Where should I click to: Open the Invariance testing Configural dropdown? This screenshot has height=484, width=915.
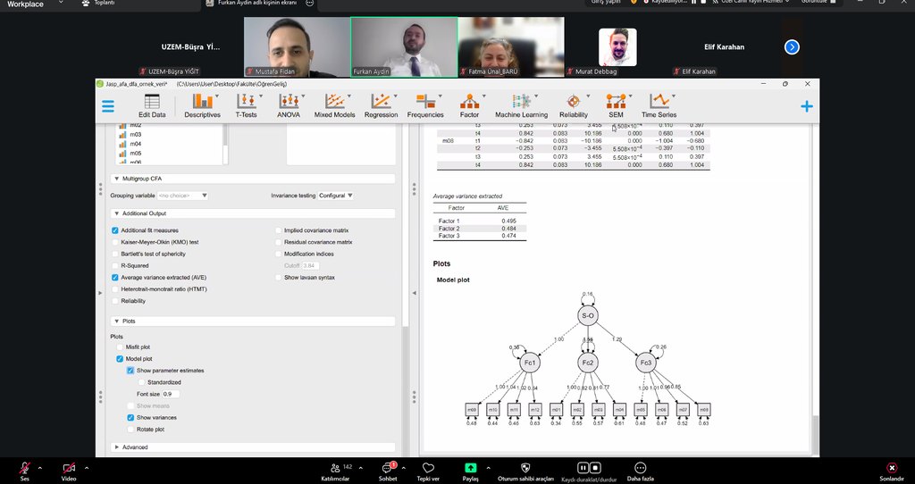(x=337, y=196)
